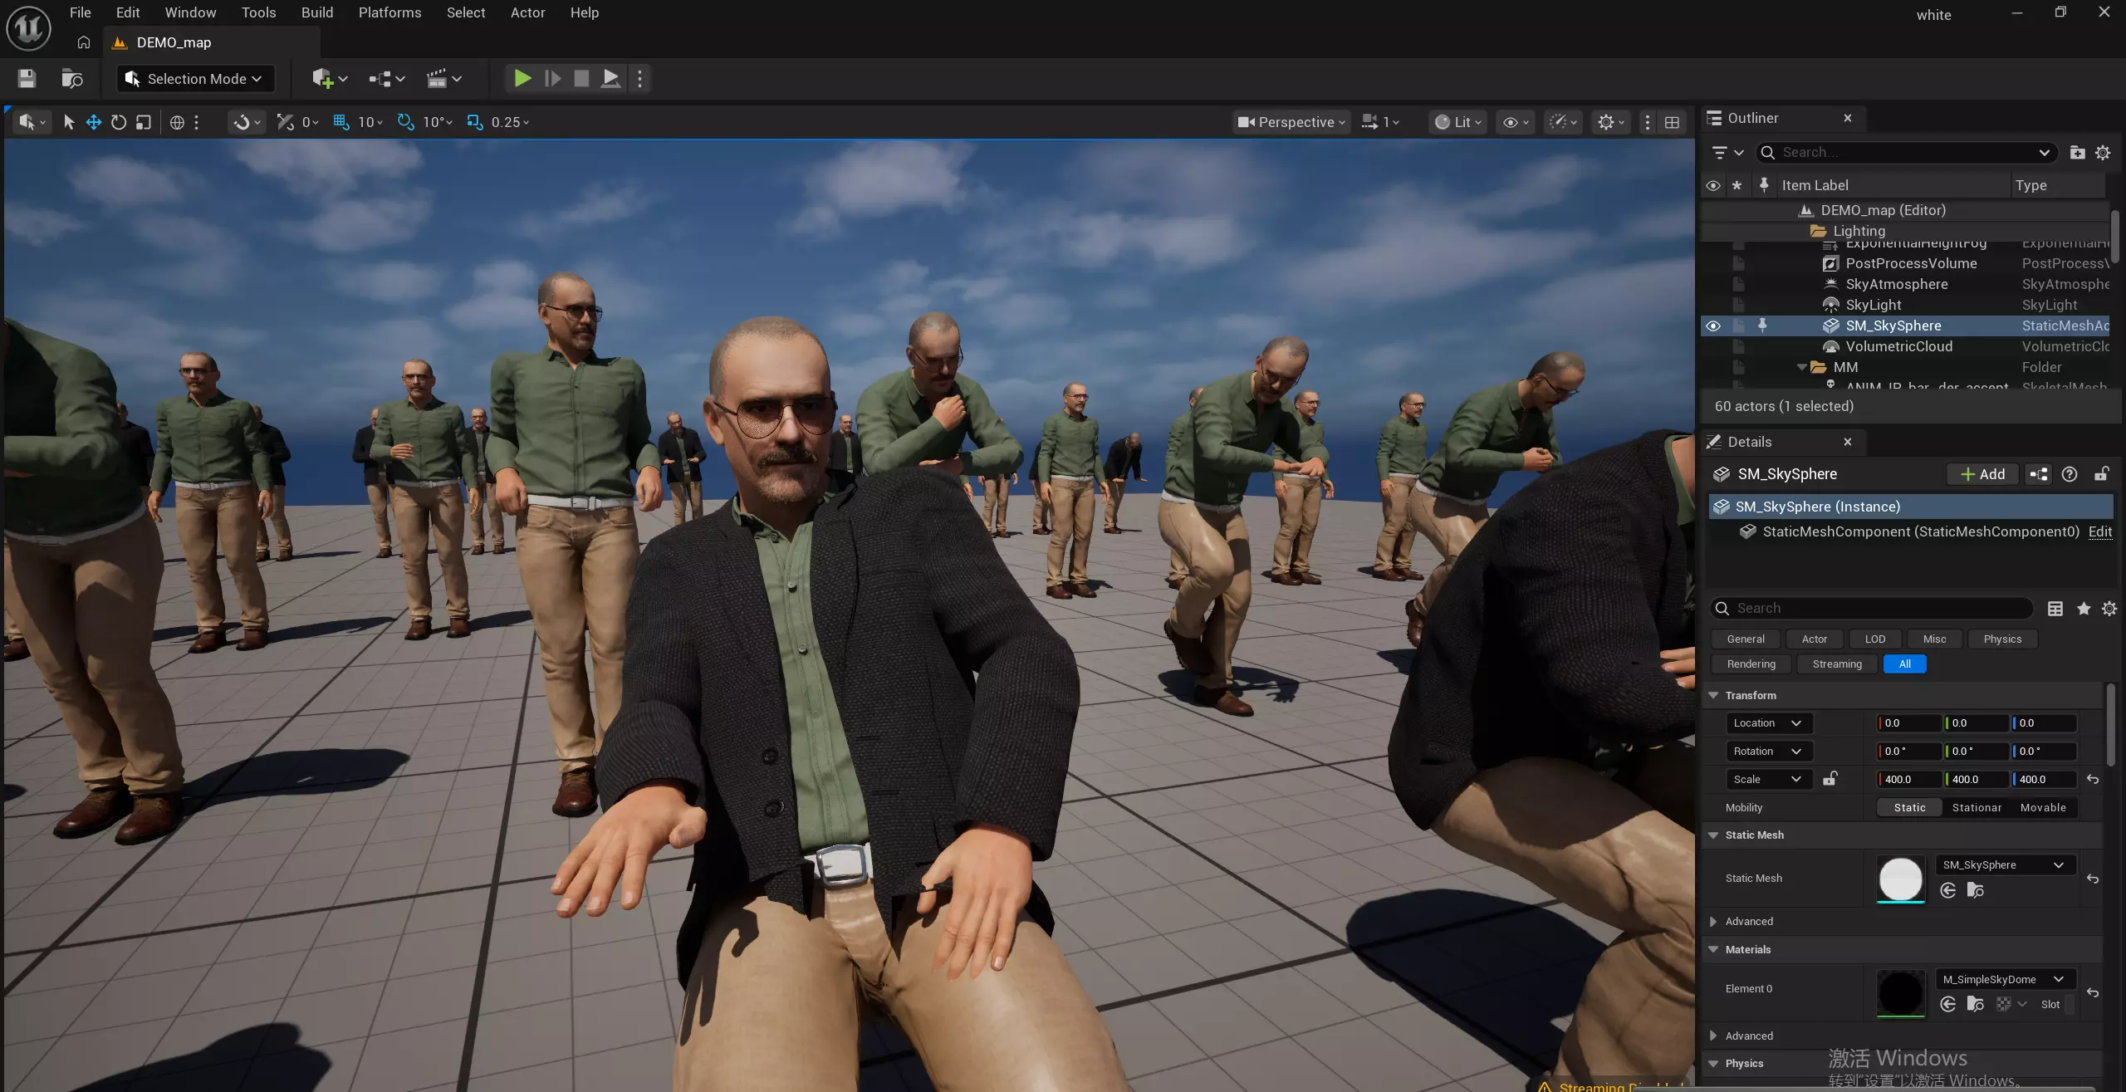This screenshot has width=2126, height=1092.
Task: Click the Play in editor button
Action: pyautogui.click(x=522, y=79)
